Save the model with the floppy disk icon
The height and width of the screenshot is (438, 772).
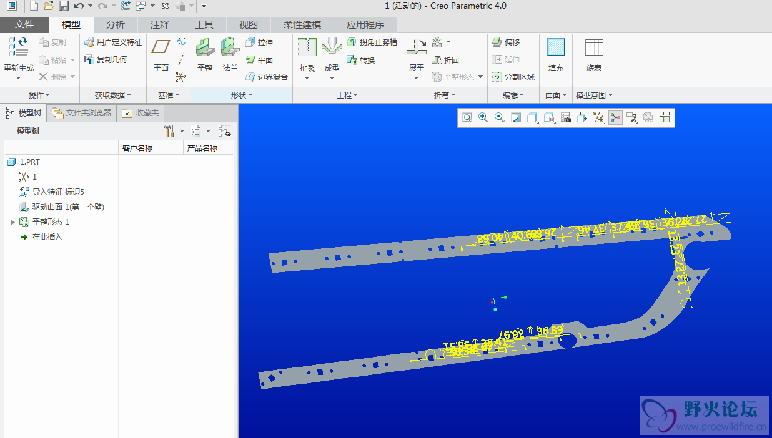pos(64,6)
